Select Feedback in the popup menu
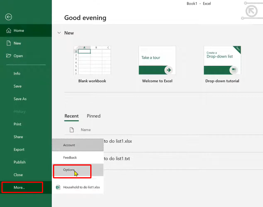The height and width of the screenshot is (207, 263). (x=78, y=157)
